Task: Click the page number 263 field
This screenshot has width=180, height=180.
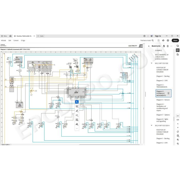Action: (x=178, y=116)
